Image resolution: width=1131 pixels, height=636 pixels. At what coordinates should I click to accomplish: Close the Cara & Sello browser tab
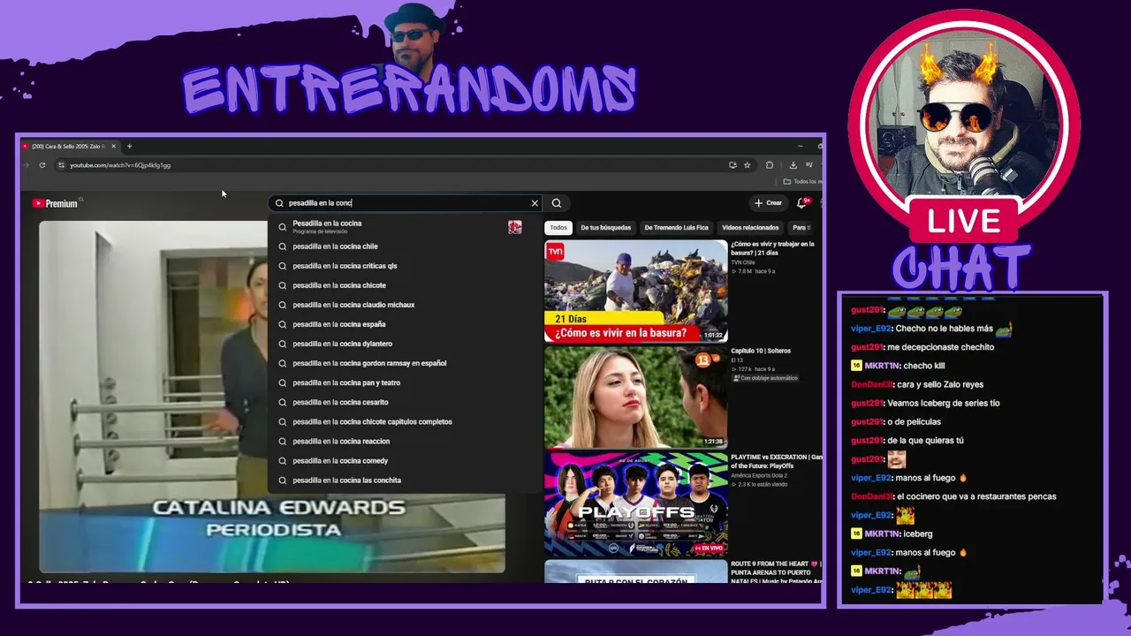click(113, 146)
